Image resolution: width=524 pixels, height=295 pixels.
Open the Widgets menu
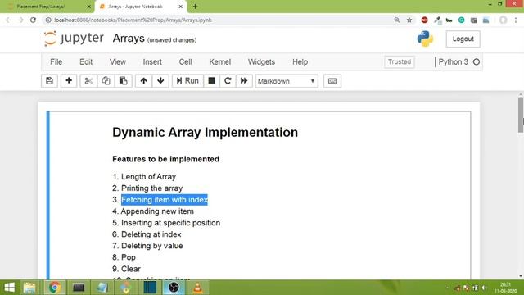[261, 62]
